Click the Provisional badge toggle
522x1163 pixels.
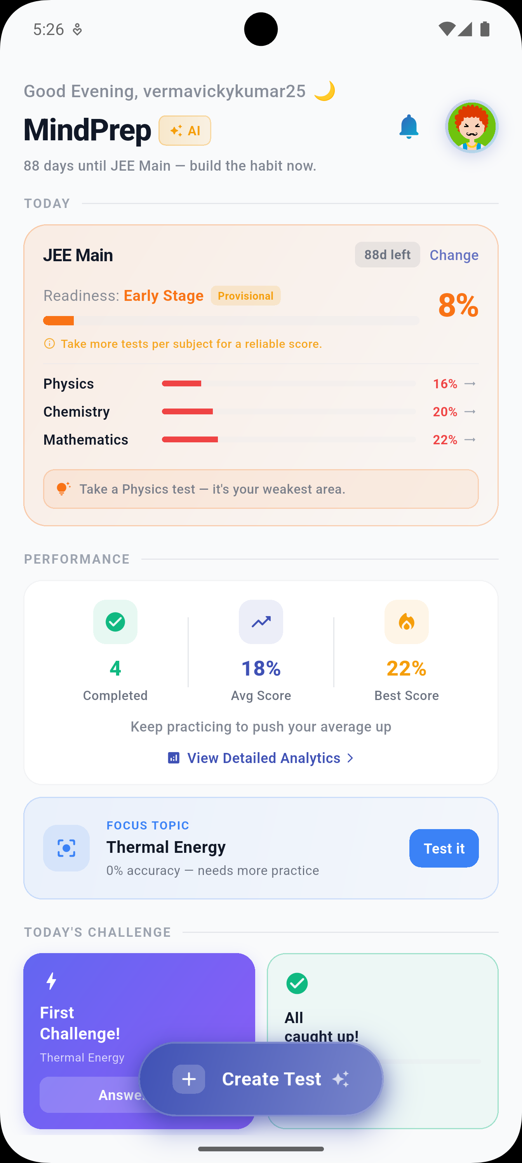point(245,296)
